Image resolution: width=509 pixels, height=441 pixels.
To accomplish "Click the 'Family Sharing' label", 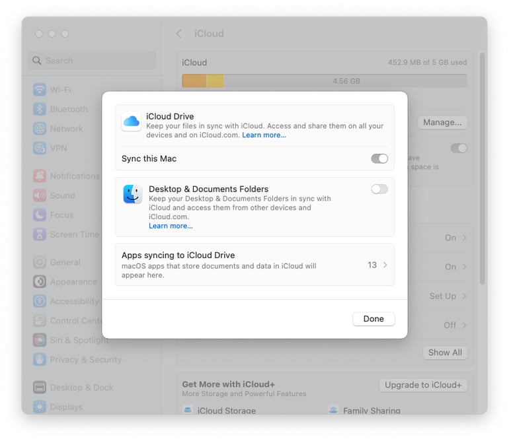I will click(372, 411).
